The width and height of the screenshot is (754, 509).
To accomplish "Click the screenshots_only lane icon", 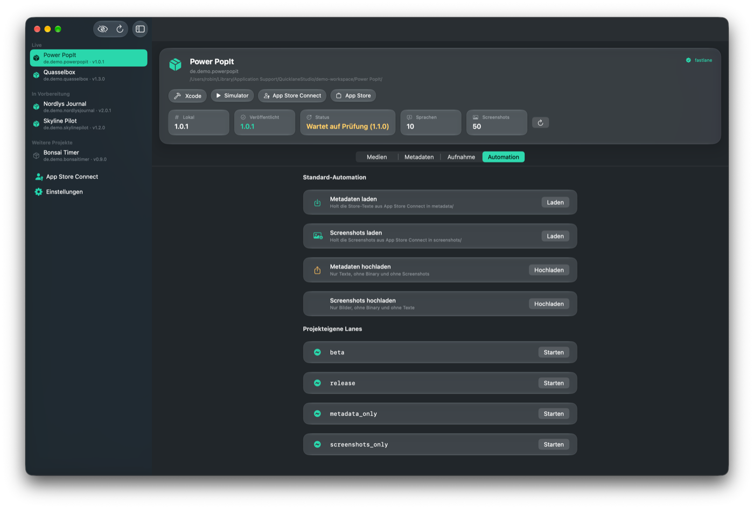I will coord(317,445).
